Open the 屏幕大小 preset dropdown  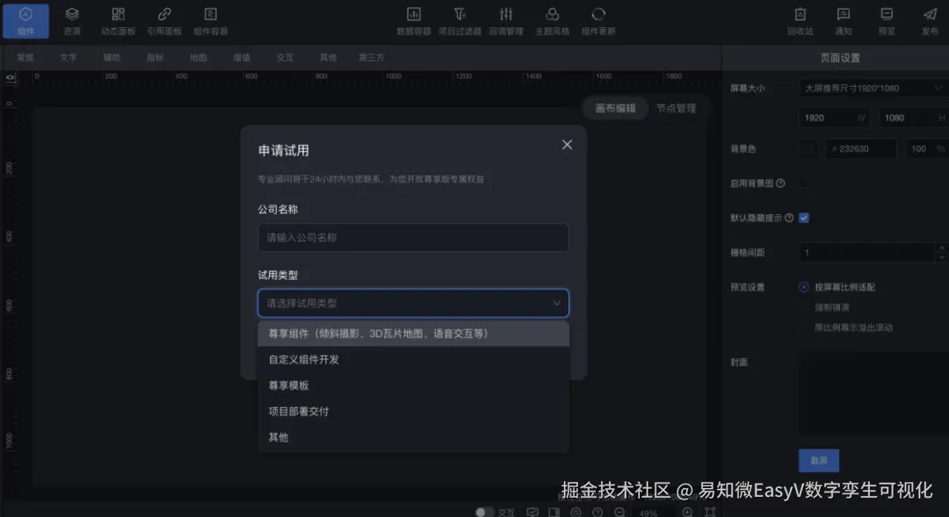(873, 89)
